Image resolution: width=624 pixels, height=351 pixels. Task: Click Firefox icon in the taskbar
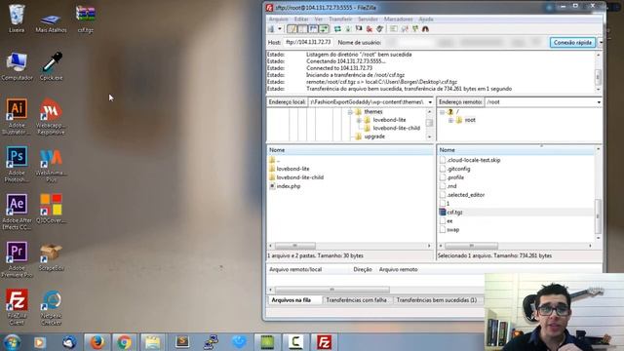97,342
